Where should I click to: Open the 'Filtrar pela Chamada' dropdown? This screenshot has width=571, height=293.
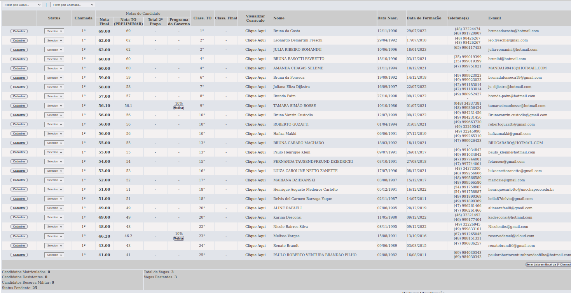click(72, 5)
